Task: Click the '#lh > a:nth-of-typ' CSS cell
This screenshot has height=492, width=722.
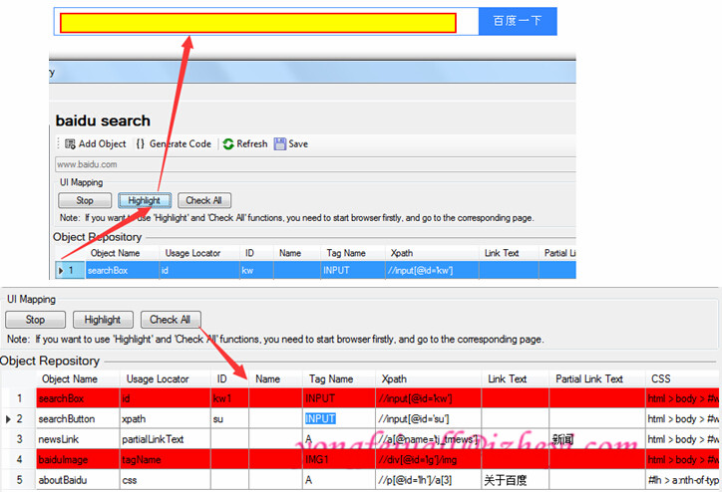Action: [x=682, y=480]
